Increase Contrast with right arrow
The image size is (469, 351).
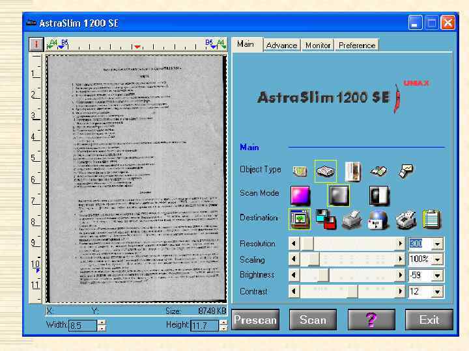pos(400,291)
